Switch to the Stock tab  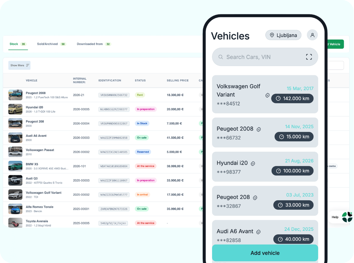click(x=18, y=44)
